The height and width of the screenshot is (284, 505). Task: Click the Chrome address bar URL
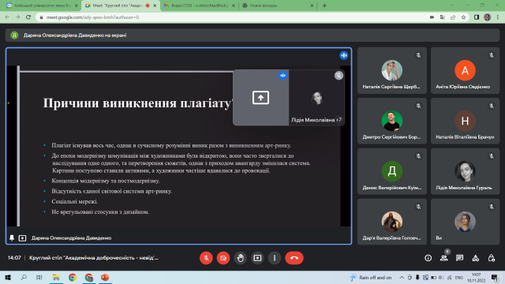(93, 17)
